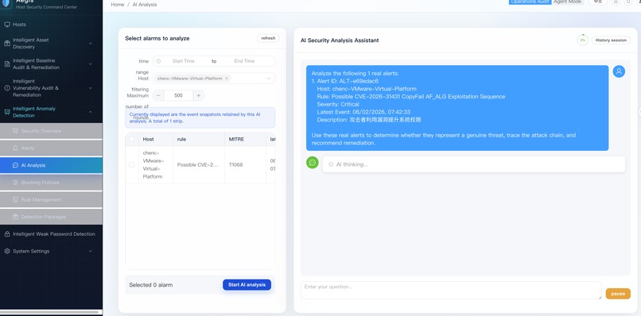
Task: Expand Intelligent Vulnerability Audit & Remediation chevron
Action: coord(91,88)
